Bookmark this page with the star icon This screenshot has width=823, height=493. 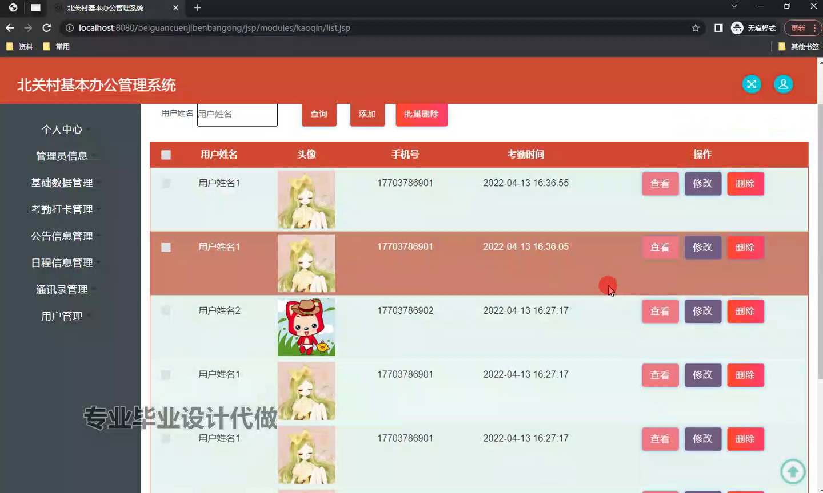click(x=696, y=28)
